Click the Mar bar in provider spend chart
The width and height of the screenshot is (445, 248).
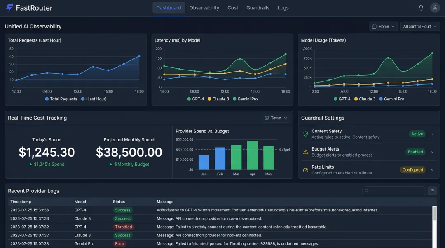coord(236,157)
